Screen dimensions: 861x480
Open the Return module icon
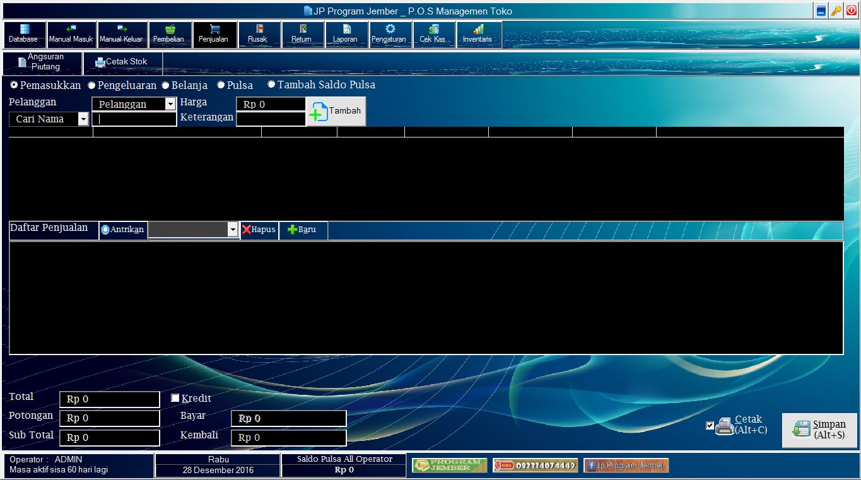[x=302, y=34]
